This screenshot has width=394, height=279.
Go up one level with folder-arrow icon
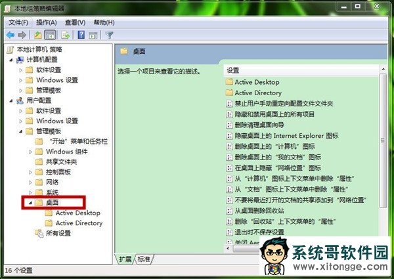pos(37,35)
